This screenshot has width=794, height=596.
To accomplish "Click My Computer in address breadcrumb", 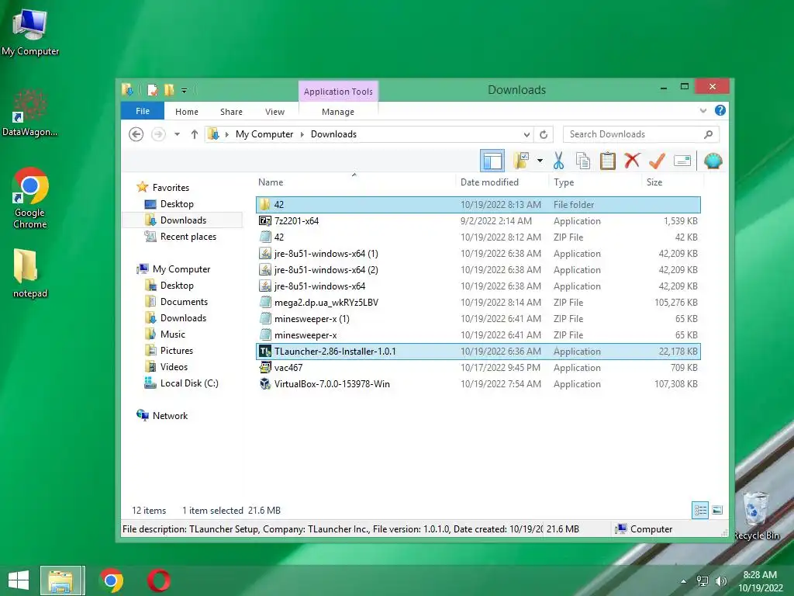I will point(264,134).
